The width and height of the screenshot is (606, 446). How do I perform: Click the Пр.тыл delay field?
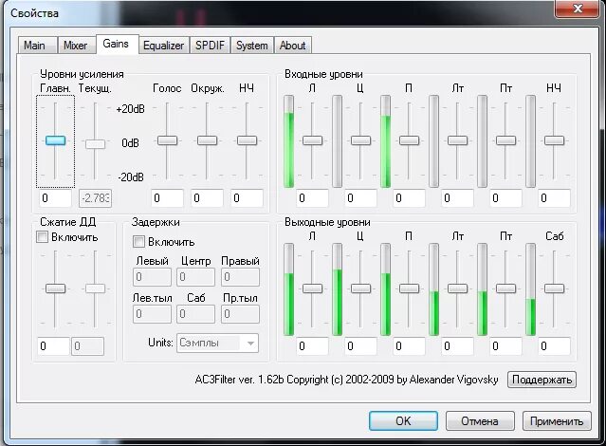coord(240,314)
